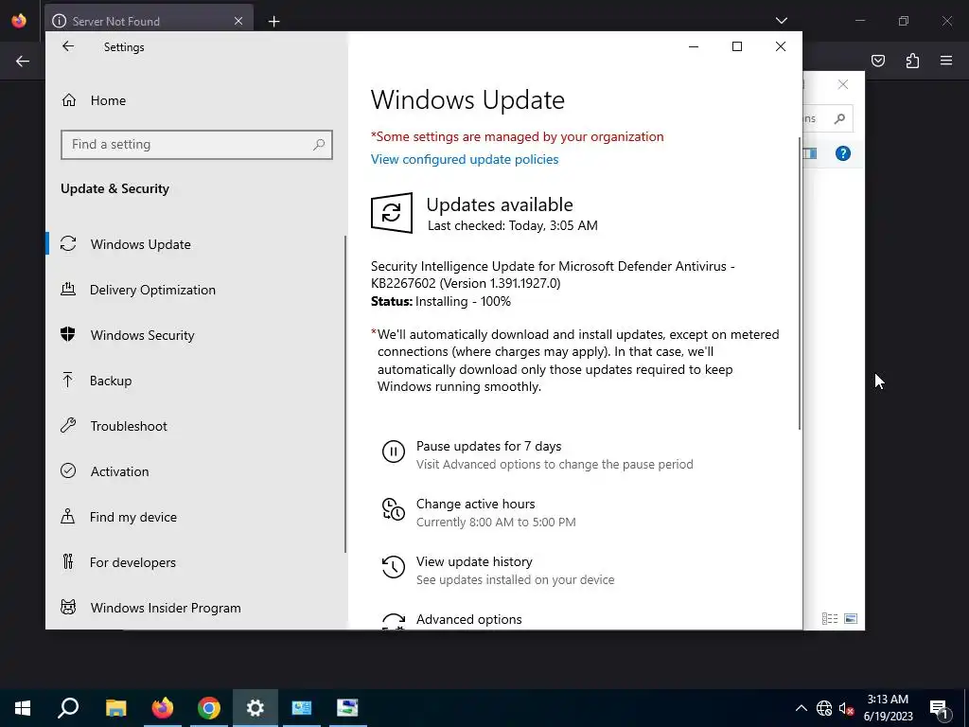Click Pause updates for 7 days
Screen dimensions: 969x727
(489, 447)
